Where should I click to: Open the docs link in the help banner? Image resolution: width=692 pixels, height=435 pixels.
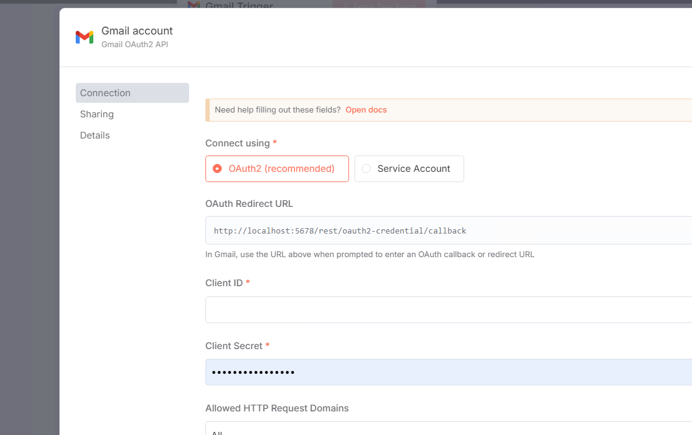(366, 110)
